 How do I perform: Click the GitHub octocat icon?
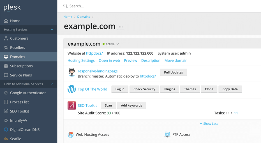point(72,72)
